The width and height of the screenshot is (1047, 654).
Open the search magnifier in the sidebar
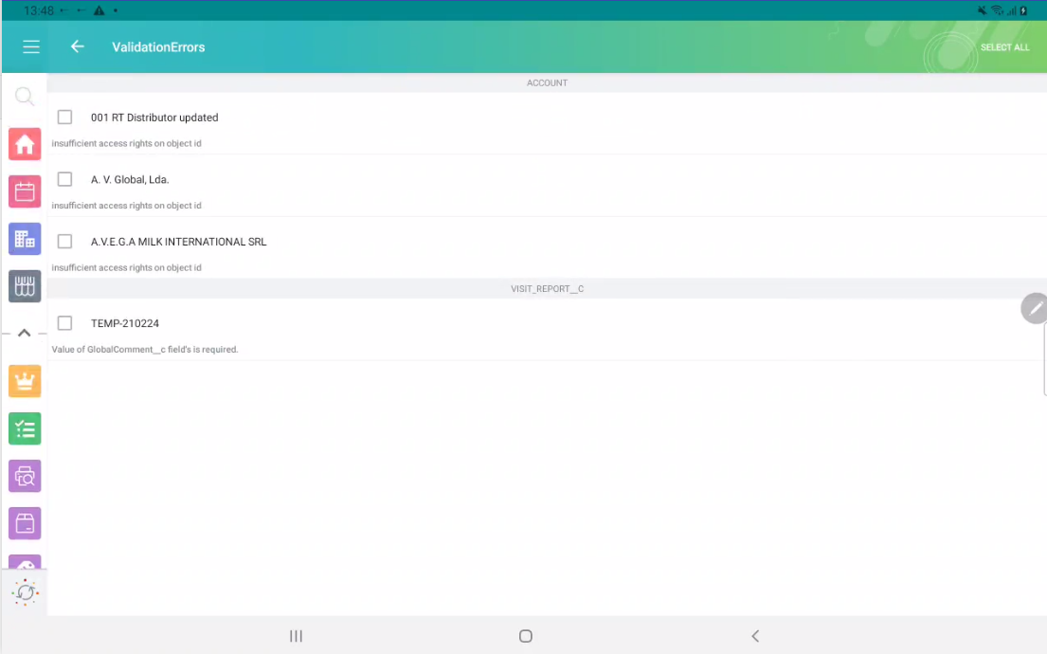pyautogui.click(x=25, y=96)
